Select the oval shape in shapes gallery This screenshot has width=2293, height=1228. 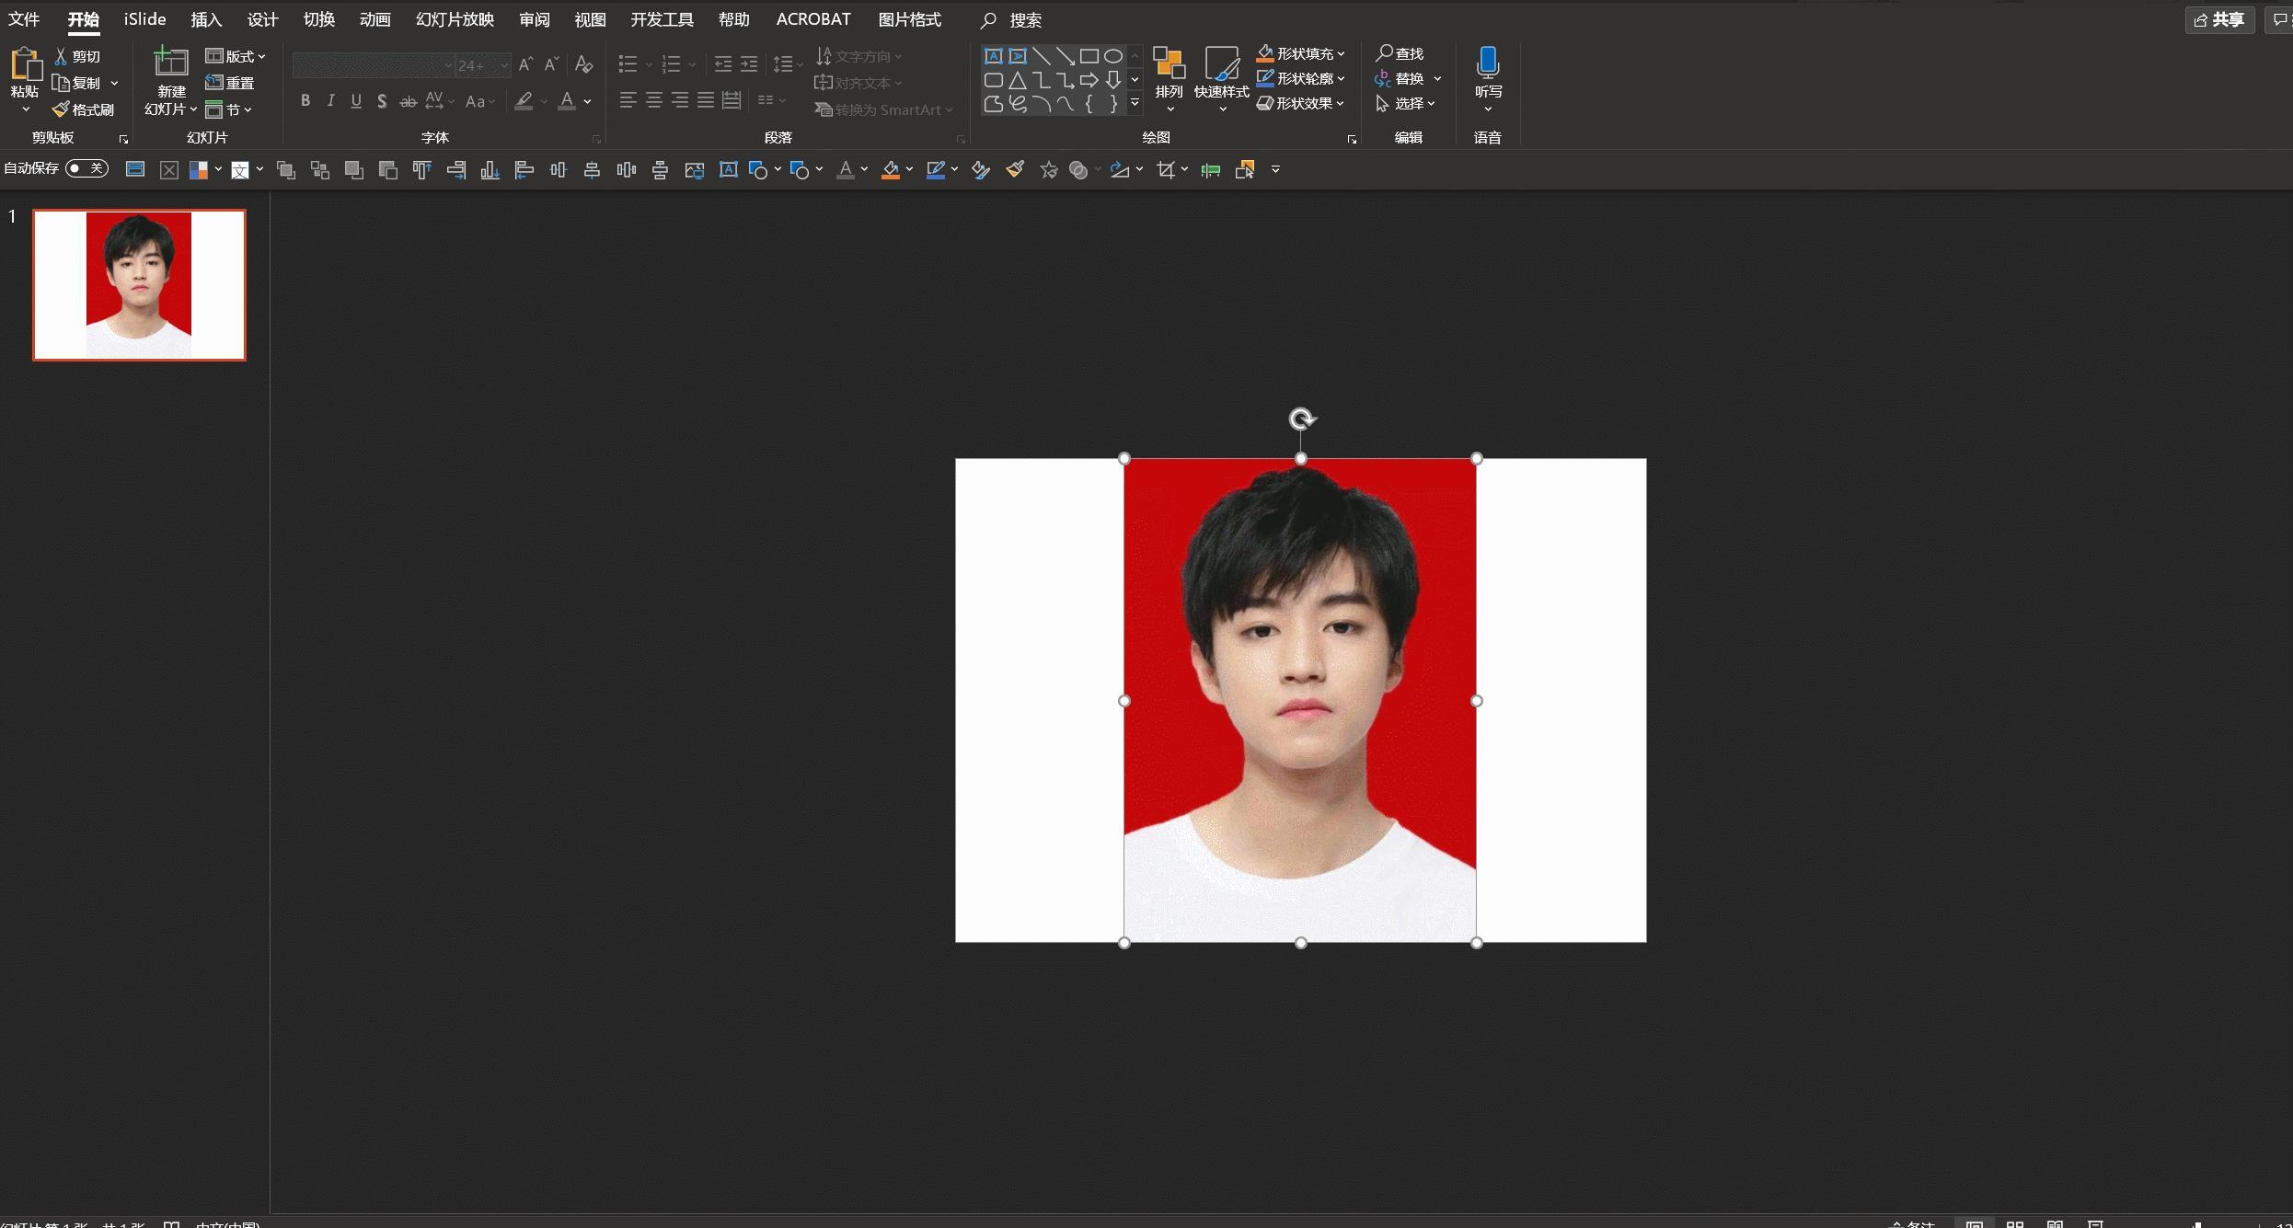tap(1112, 56)
